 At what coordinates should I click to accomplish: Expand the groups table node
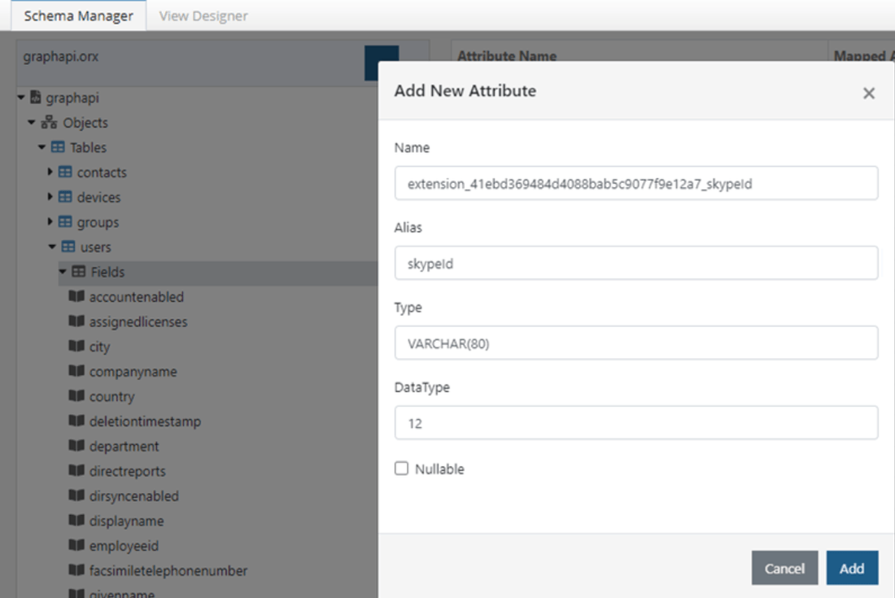point(50,221)
